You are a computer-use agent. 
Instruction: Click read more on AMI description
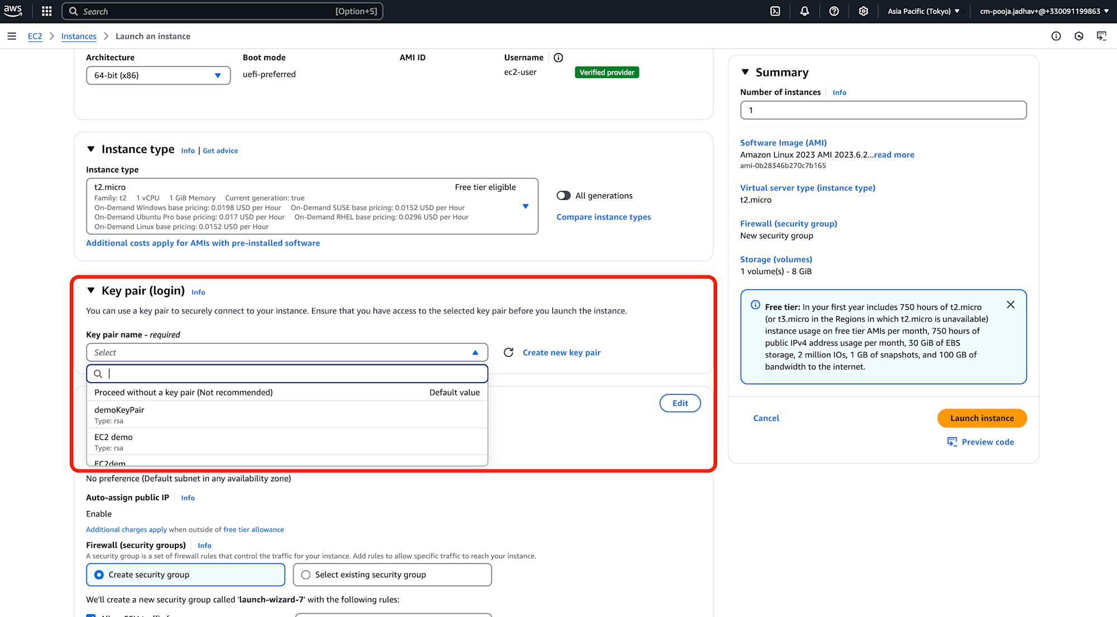coord(894,155)
